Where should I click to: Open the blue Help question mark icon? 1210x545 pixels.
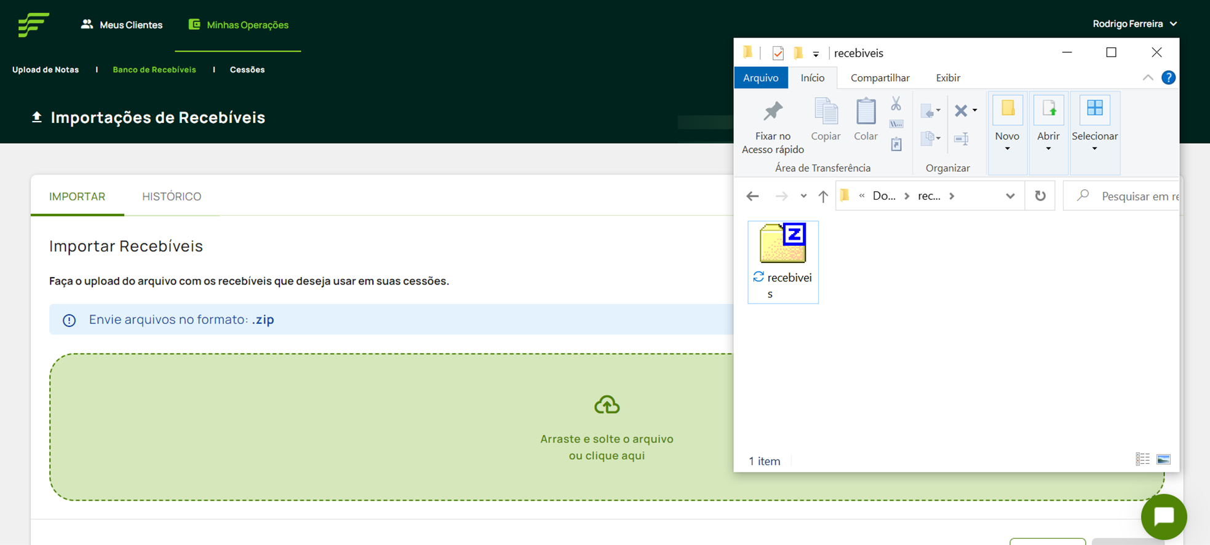tap(1168, 77)
